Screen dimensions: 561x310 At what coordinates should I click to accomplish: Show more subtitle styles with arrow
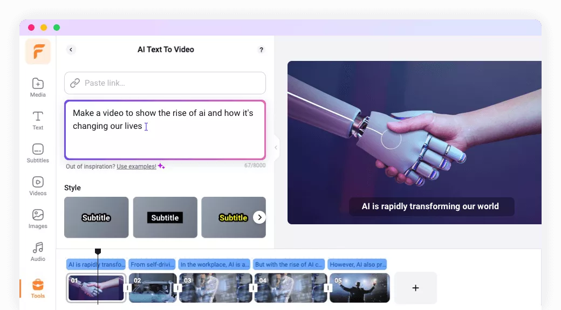(x=259, y=217)
